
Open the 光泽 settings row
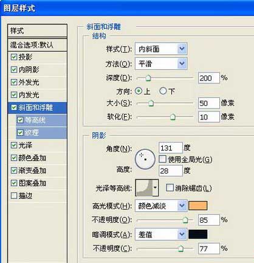coord(38,145)
